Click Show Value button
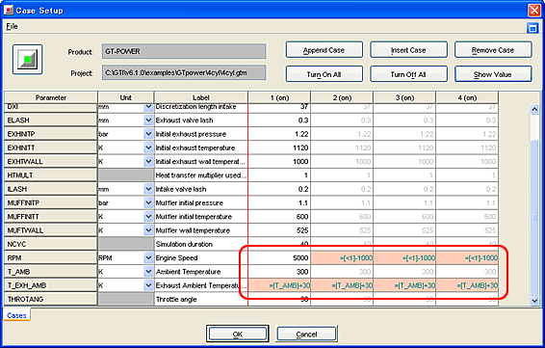The image size is (545, 348). [x=493, y=74]
